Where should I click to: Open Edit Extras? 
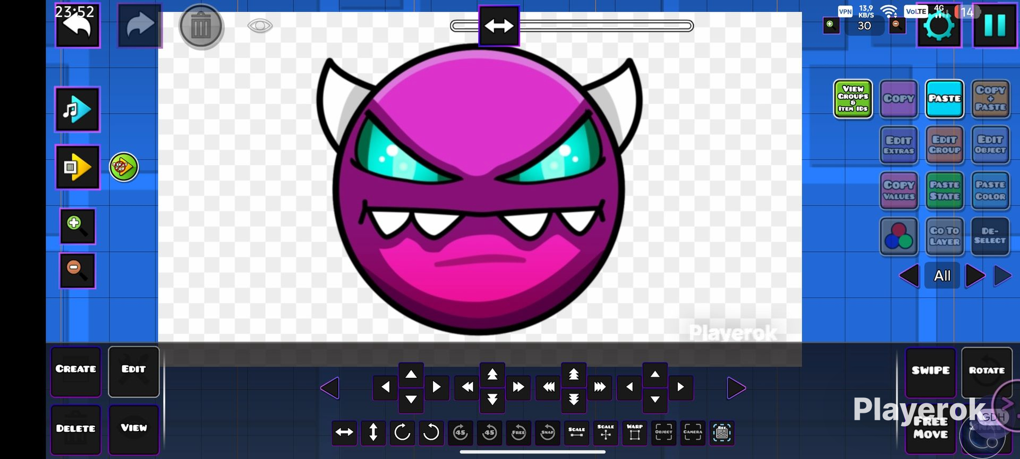(898, 144)
